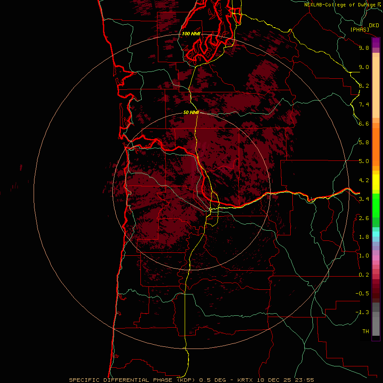Click the 6.6 scale value
This screenshot has width=383, height=383.
(364, 123)
